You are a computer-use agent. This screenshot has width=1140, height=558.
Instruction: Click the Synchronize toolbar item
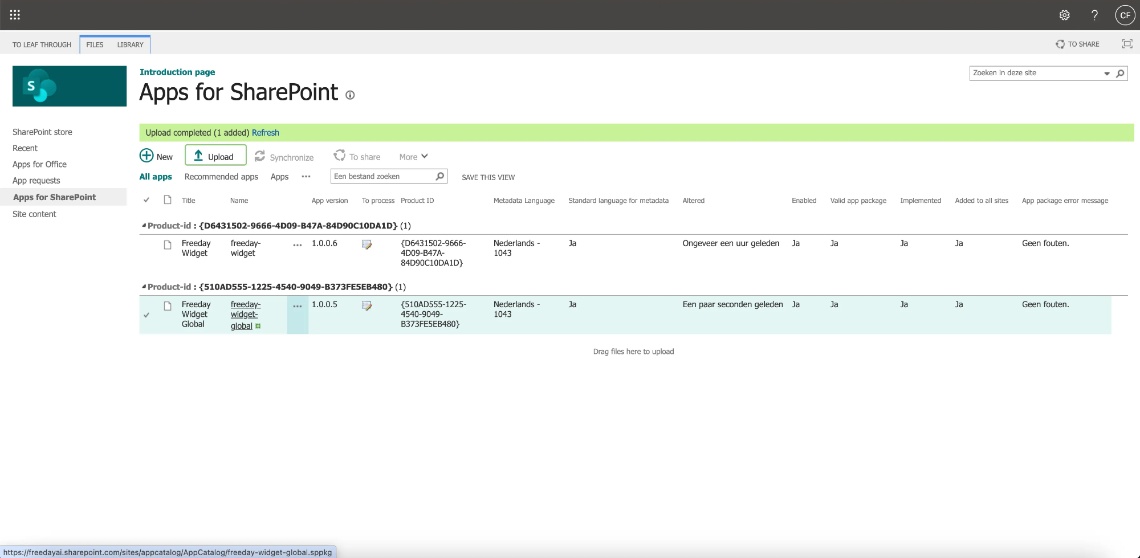point(284,157)
